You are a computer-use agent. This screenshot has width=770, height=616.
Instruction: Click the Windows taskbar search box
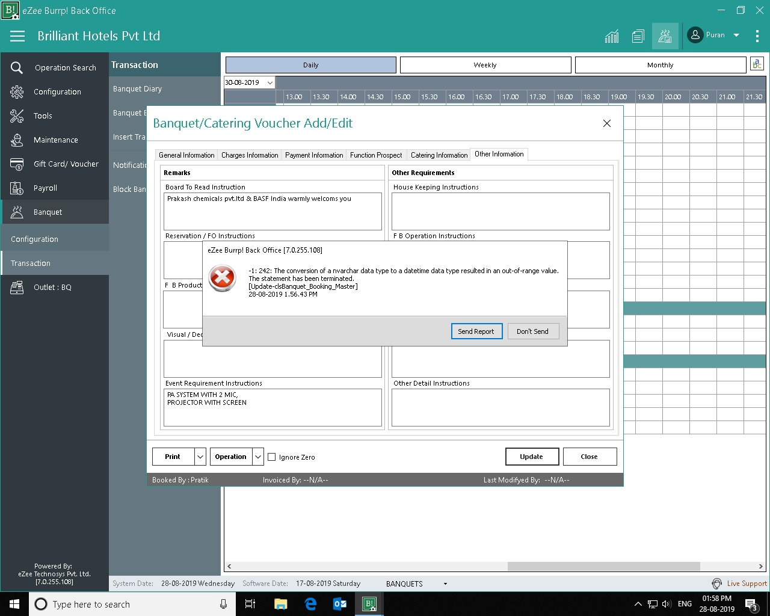point(131,604)
